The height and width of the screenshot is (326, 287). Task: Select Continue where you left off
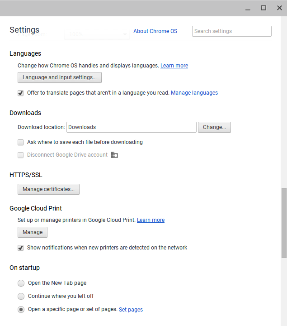click(21, 296)
